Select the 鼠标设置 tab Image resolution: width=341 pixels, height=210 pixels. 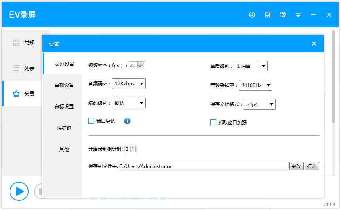click(x=64, y=107)
